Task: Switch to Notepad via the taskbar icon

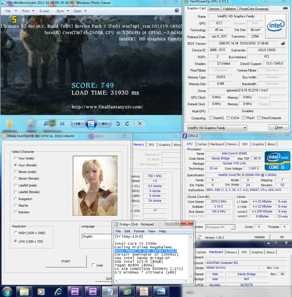Action: (110, 292)
